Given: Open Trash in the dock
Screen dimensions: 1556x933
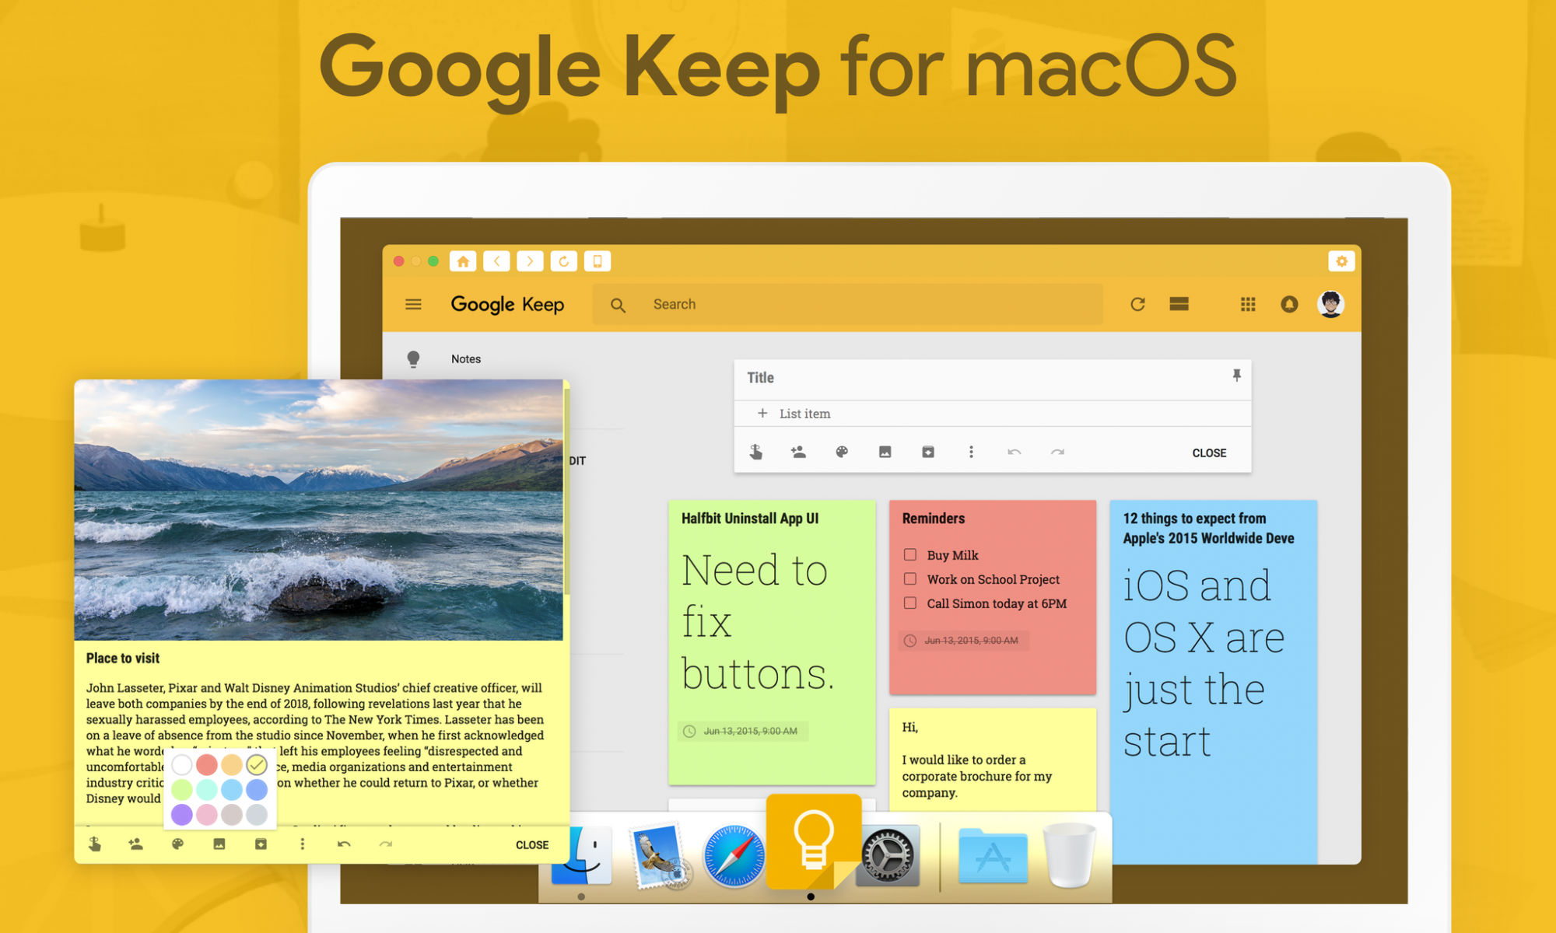Looking at the screenshot, I should click(x=1070, y=856).
